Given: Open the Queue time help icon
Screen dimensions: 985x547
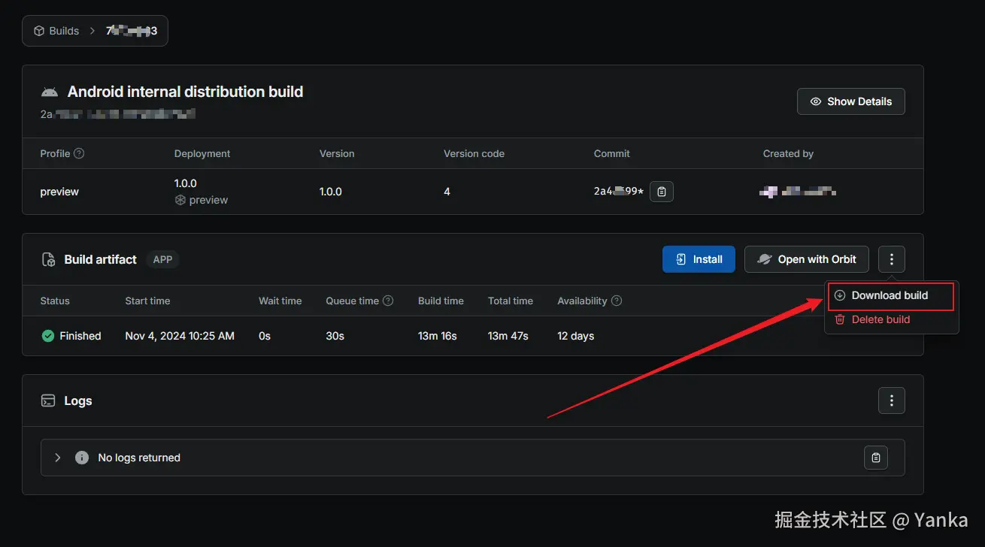Looking at the screenshot, I should point(388,301).
